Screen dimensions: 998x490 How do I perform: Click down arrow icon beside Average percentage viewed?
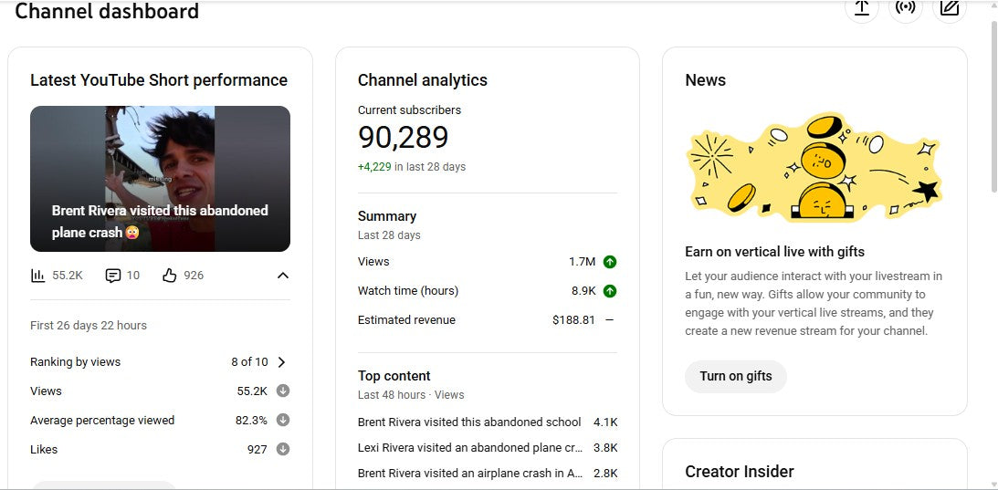(283, 421)
